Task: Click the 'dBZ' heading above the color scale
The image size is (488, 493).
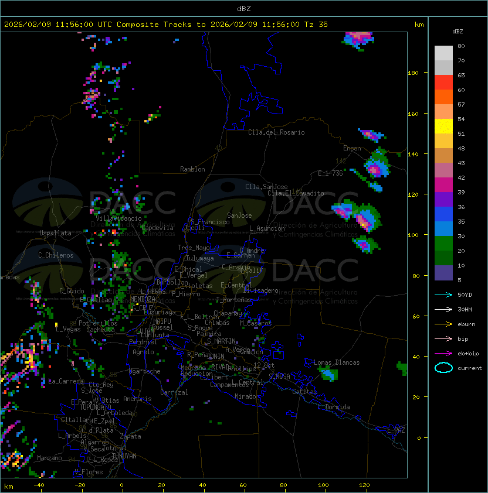Action: (x=457, y=32)
